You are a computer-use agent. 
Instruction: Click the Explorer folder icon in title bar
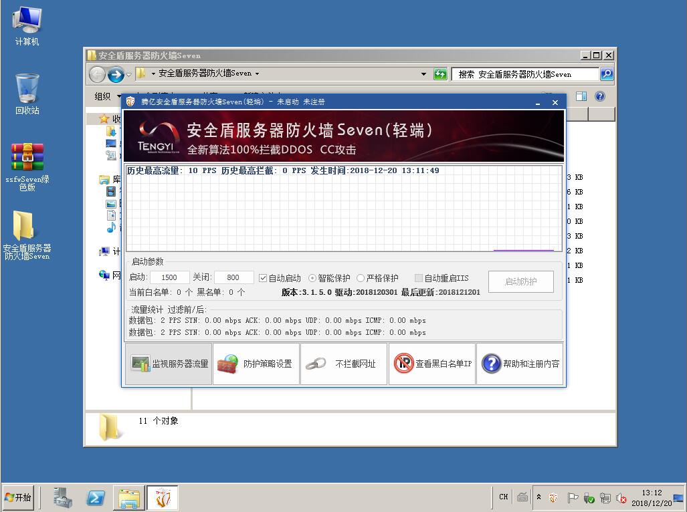click(92, 55)
